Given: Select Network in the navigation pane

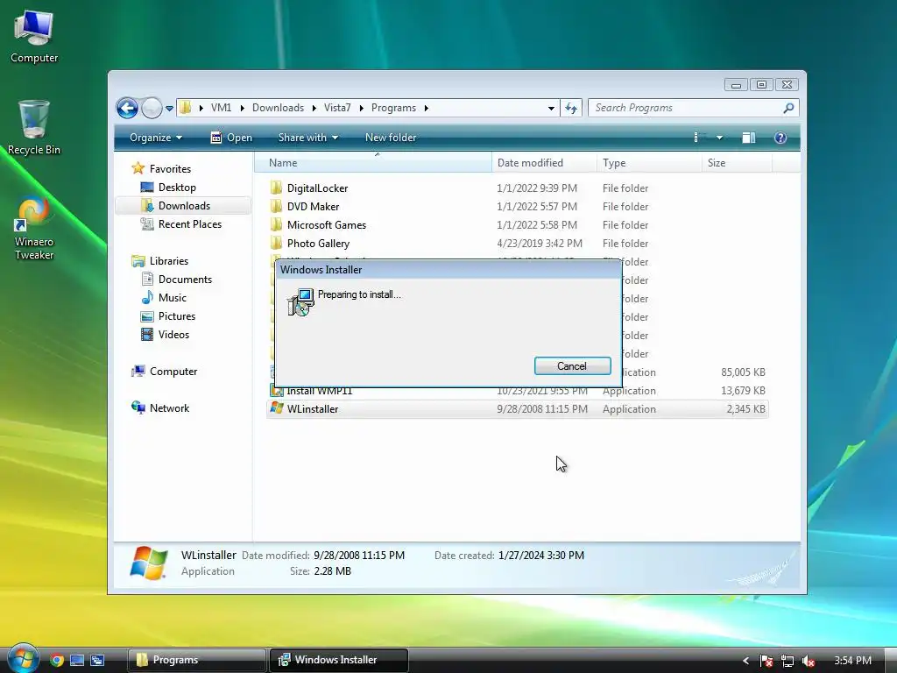Looking at the screenshot, I should tap(160, 408).
